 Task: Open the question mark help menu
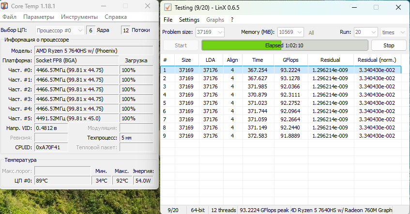coord(232,20)
